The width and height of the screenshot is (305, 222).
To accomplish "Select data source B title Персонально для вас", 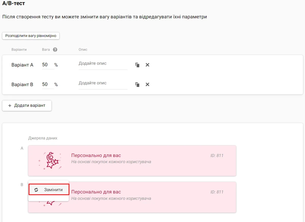I will point(96,192).
